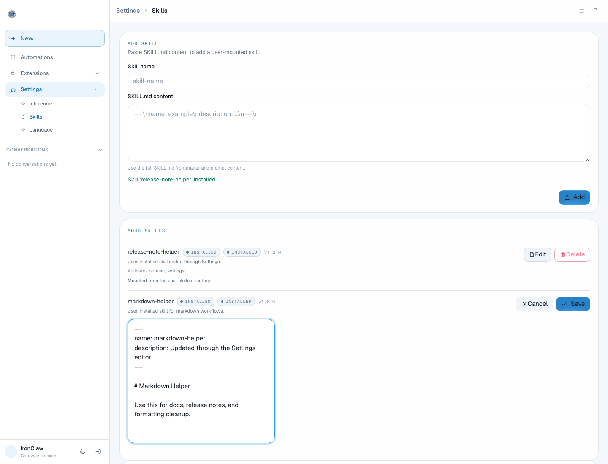Start a new conversation with New button
The width and height of the screenshot is (608, 464).
pos(54,38)
